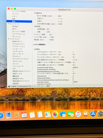Launch the Photos app in Dock
The height and width of the screenshot is (138, 103).
pyautogui.click(x=55, y=114)
